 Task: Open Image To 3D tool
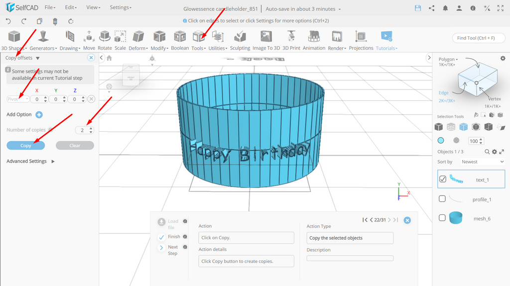266,40
